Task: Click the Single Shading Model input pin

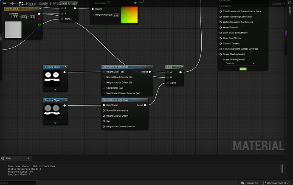Action: coord(221,54)
